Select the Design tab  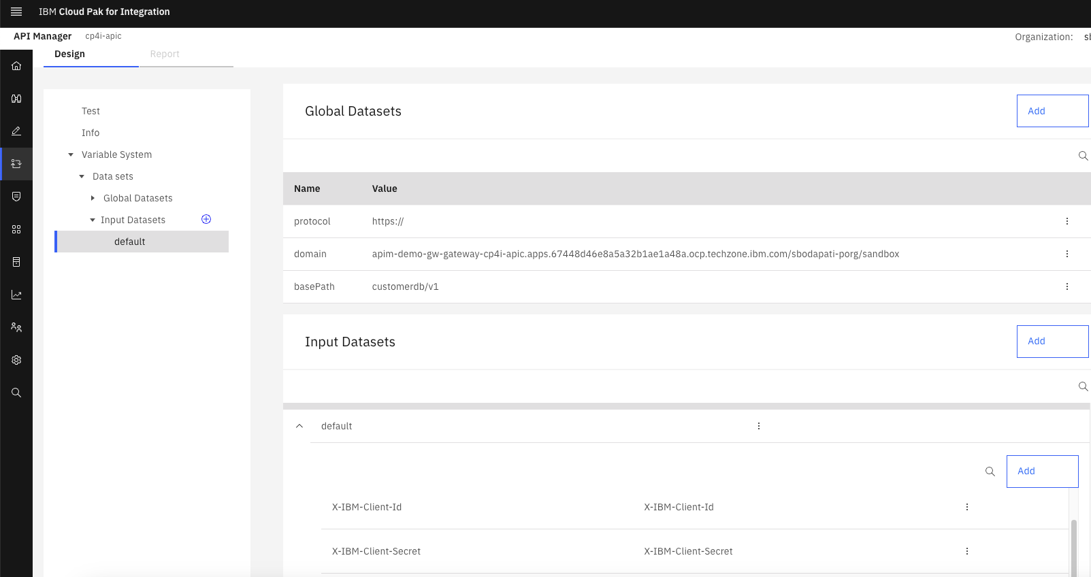70,54
